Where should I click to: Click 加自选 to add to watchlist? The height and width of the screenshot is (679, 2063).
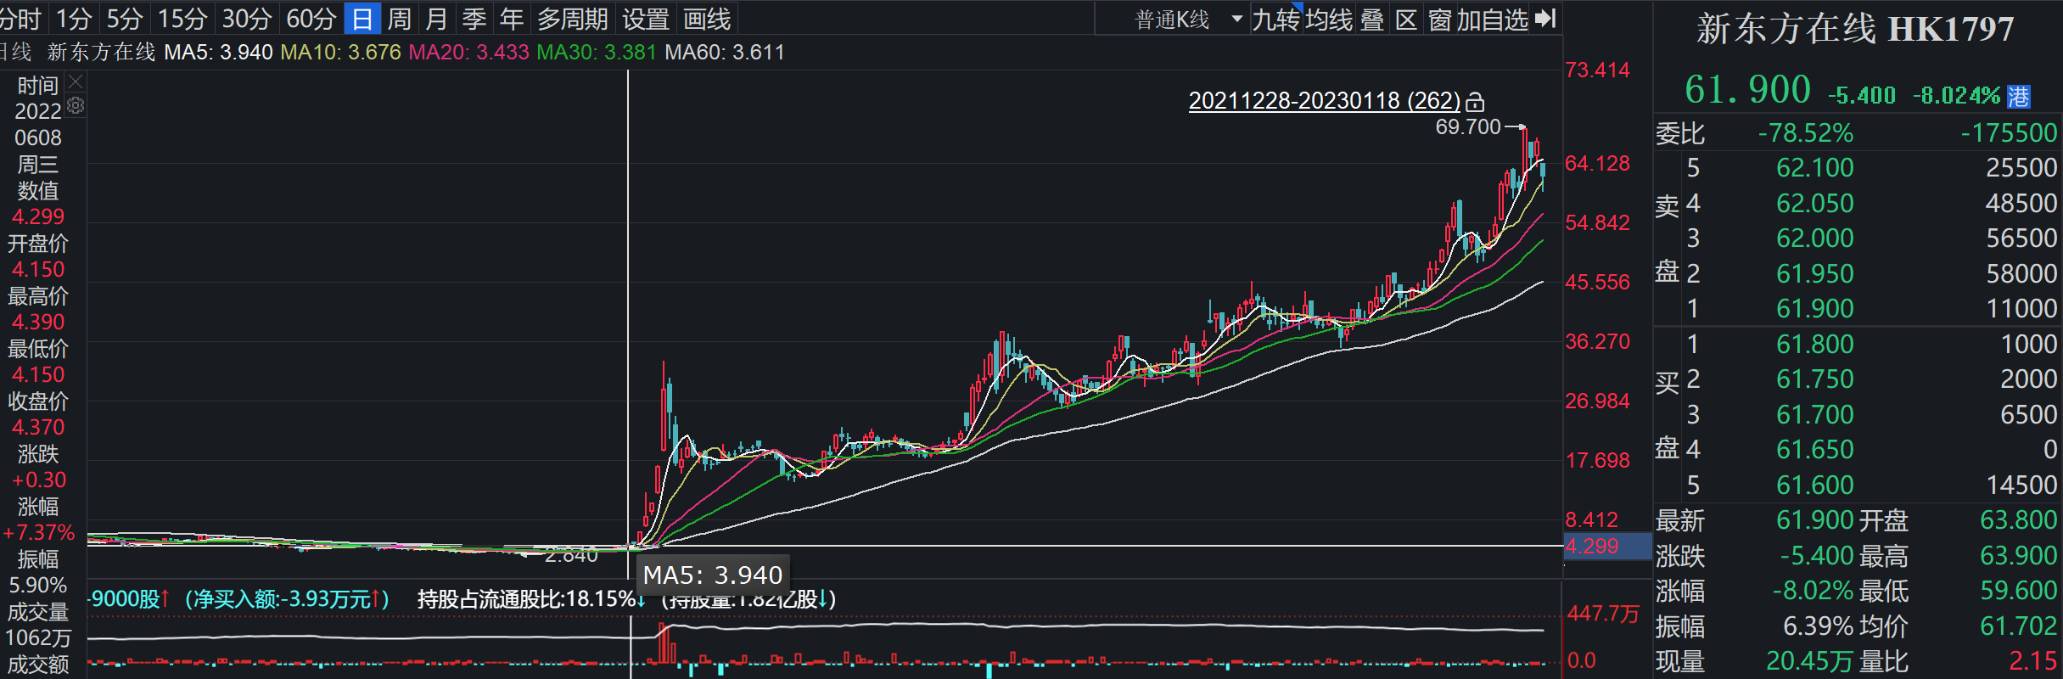coord(1492,19)
